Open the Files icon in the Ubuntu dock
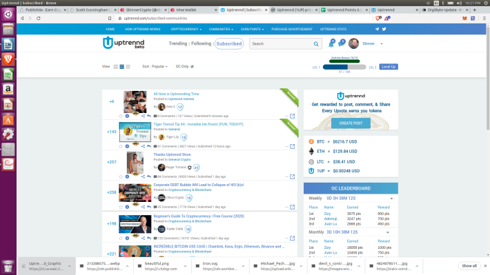 pyautogui.click(x=8, y=30)
